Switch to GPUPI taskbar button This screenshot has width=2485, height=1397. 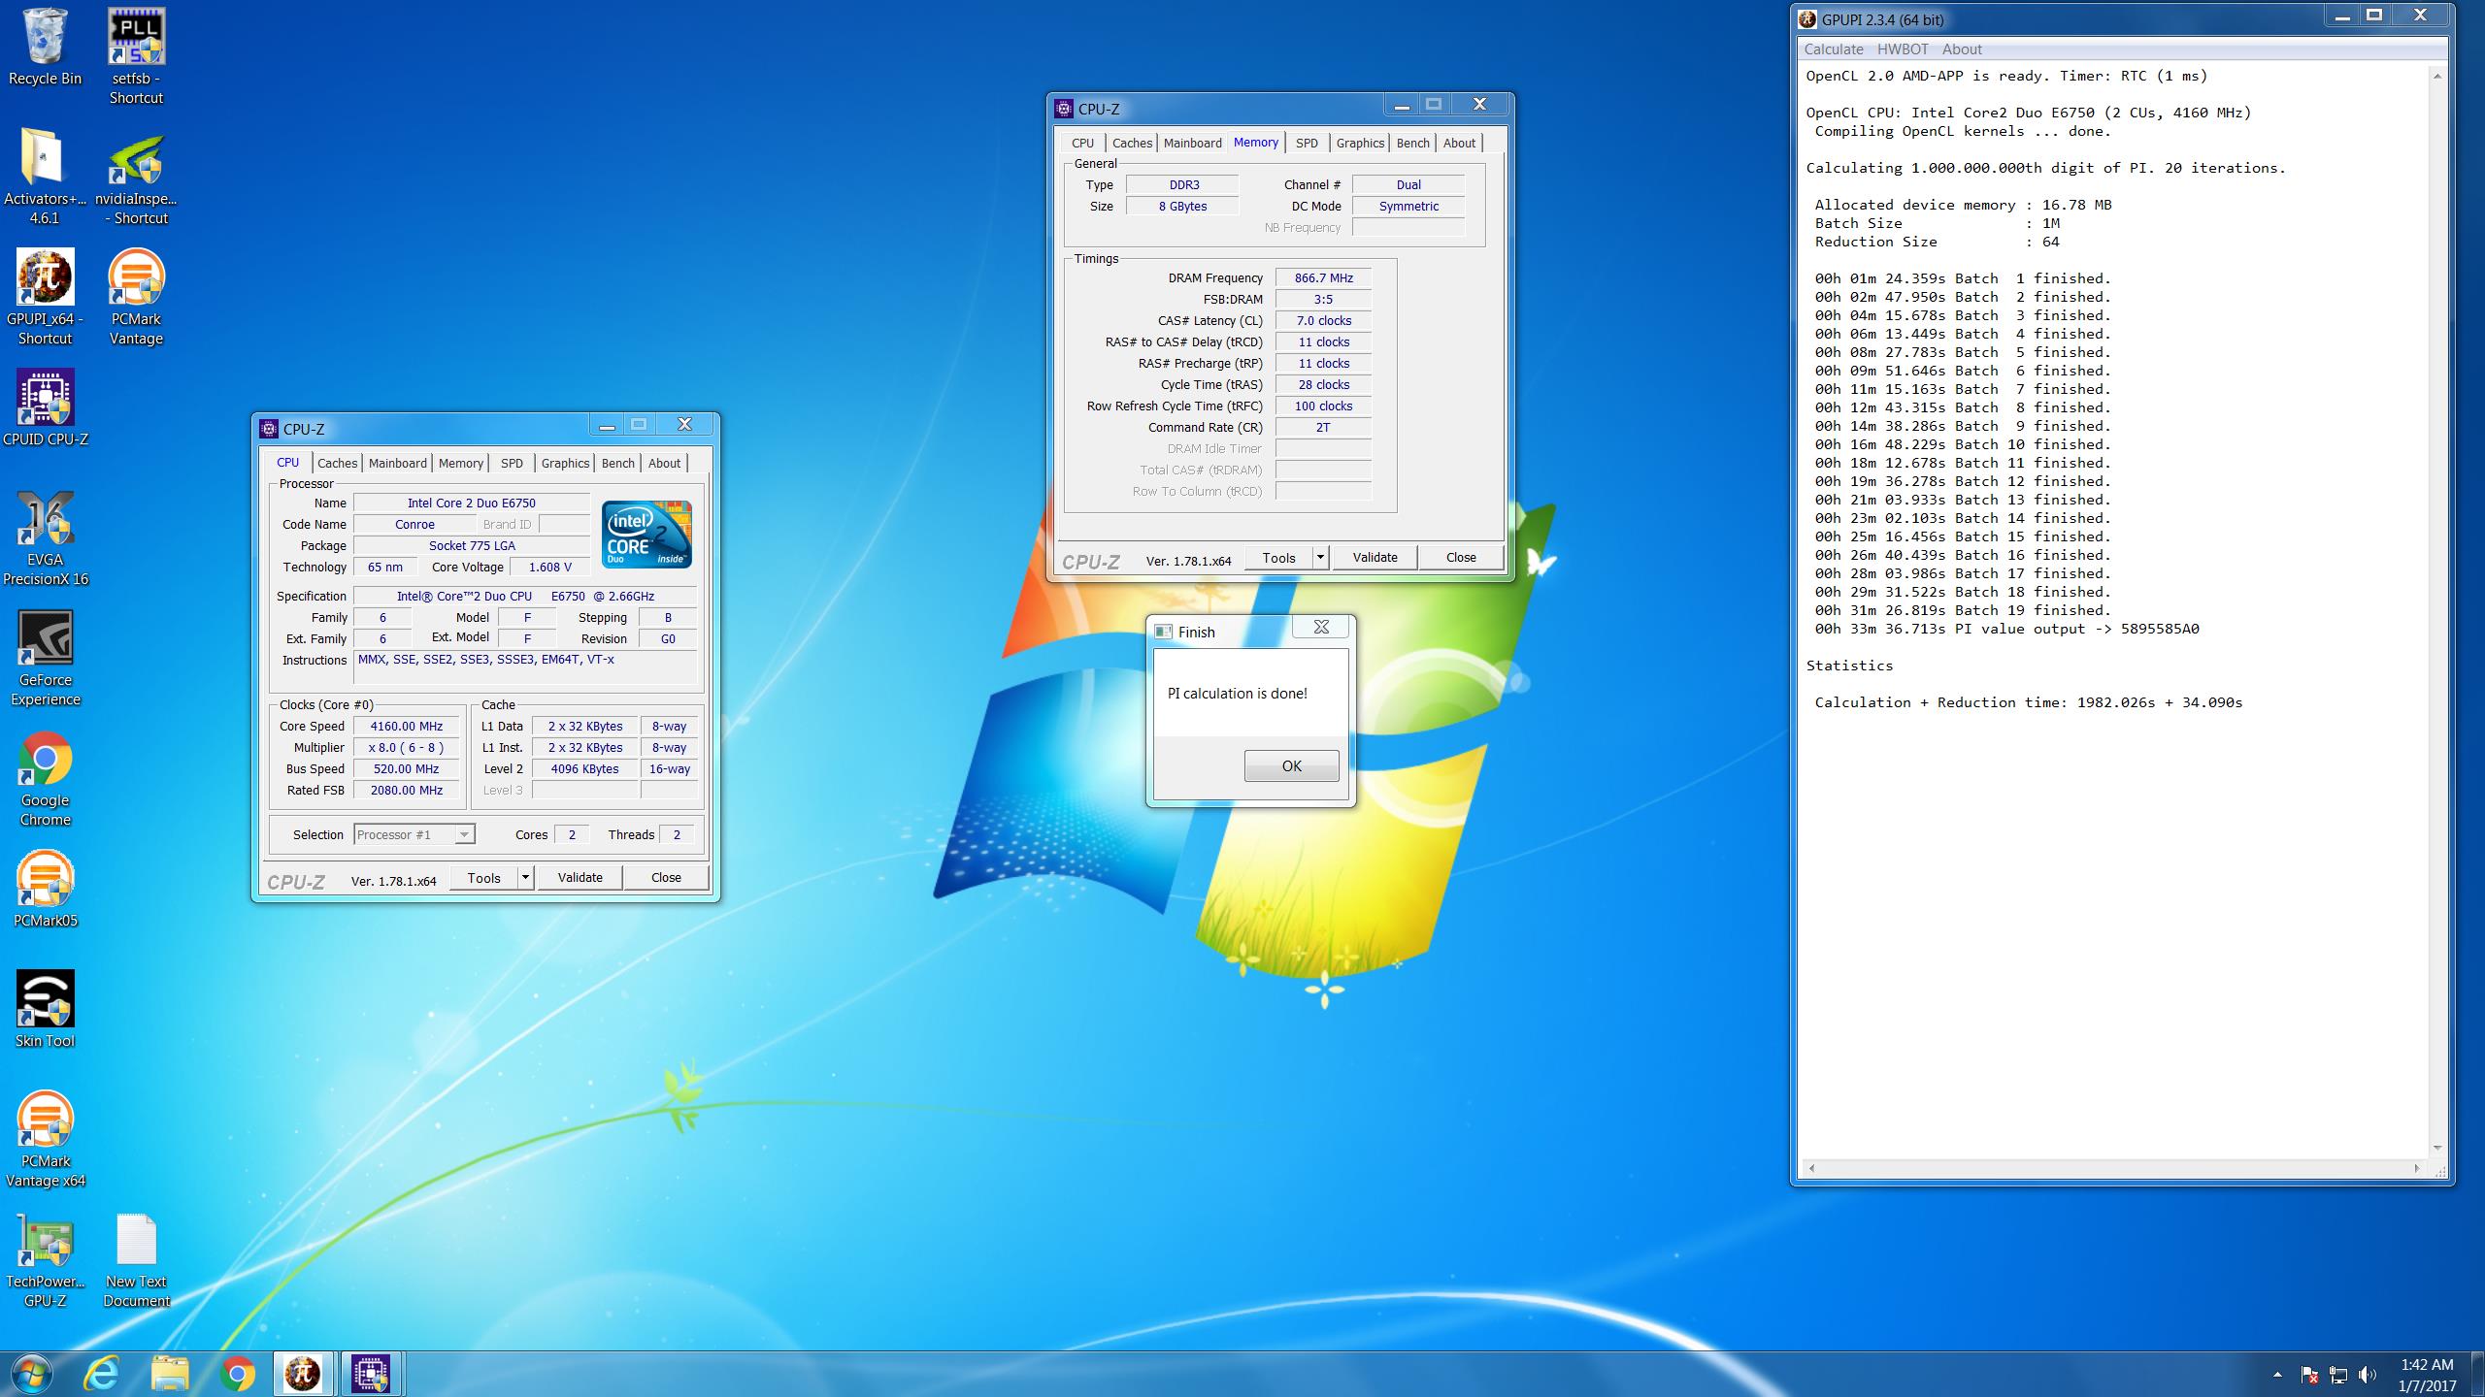click(x=303, y=1374)
